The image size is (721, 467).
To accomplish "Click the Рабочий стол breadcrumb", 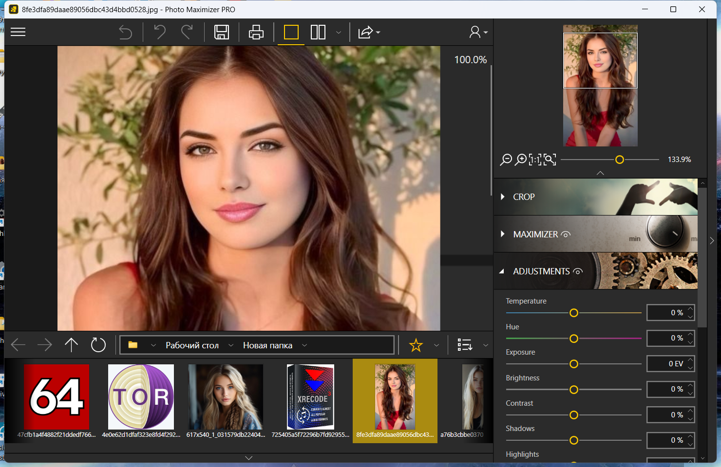I will (192, 345).
